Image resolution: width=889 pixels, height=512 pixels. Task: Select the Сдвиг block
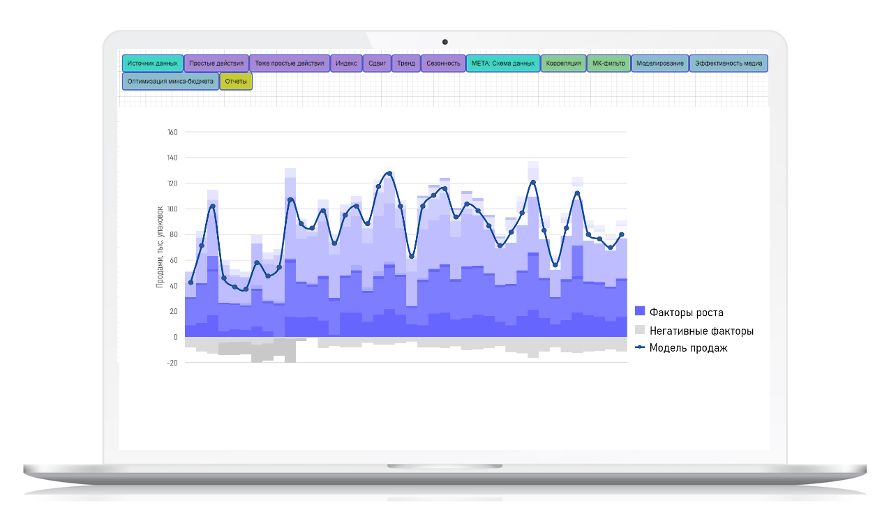377,63
